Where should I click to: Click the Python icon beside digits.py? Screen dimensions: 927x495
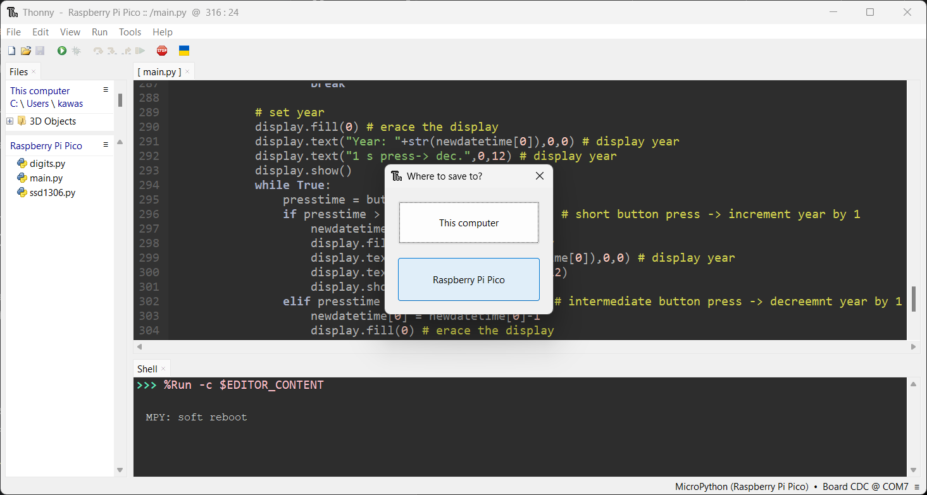pos(22,164)
